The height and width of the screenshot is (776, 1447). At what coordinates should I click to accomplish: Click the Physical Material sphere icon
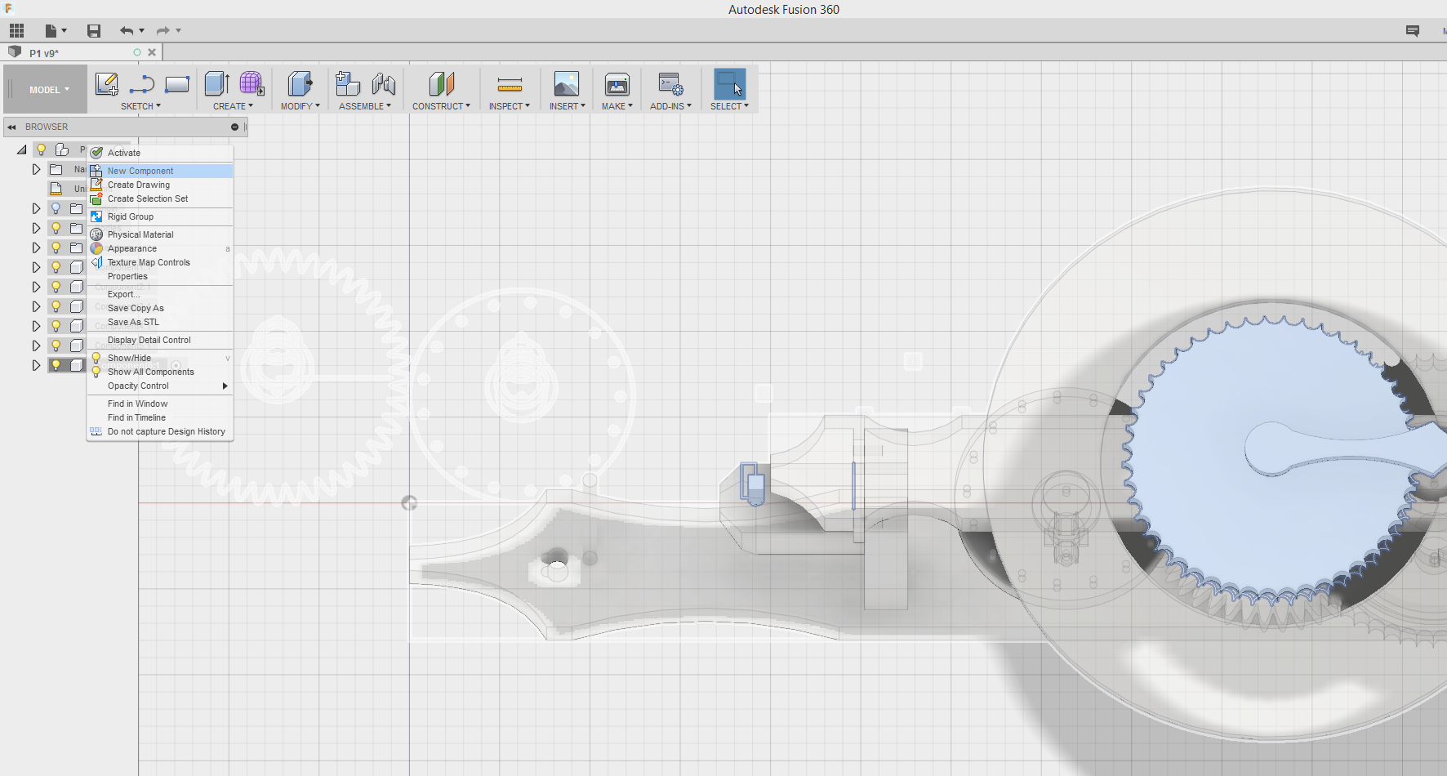coord(96,234)
